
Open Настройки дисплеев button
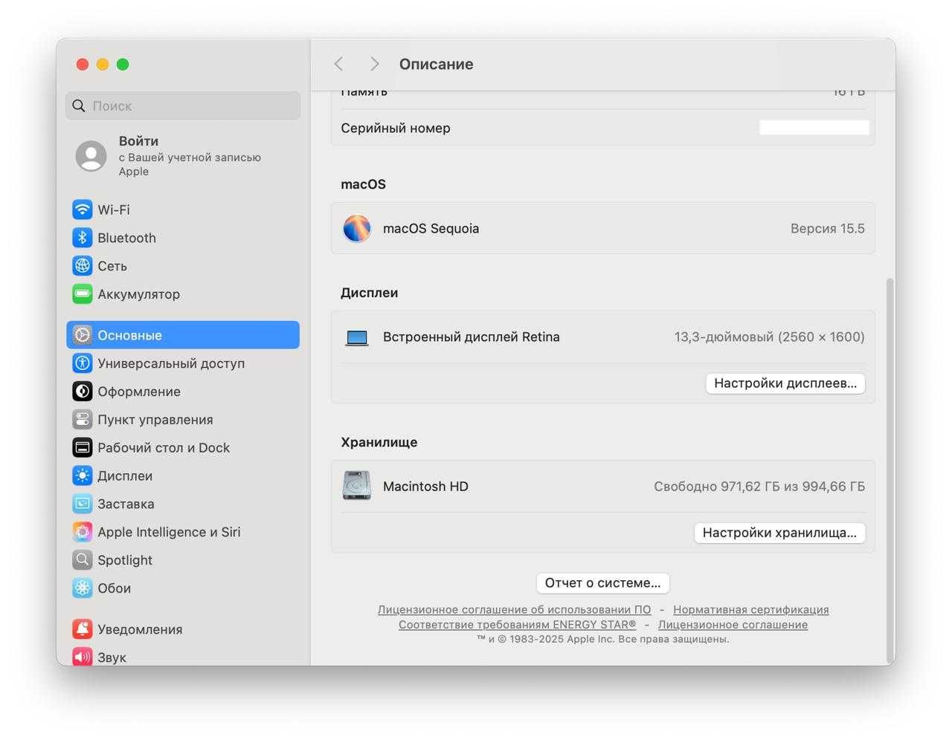tap(785, 383)
